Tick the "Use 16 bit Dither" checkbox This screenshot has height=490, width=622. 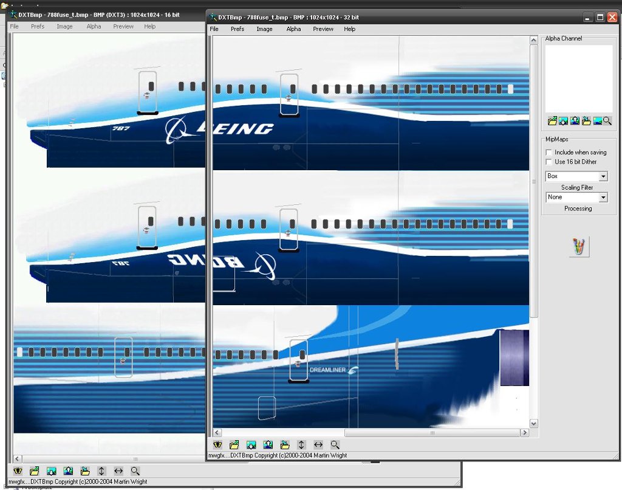click(549, 162)
